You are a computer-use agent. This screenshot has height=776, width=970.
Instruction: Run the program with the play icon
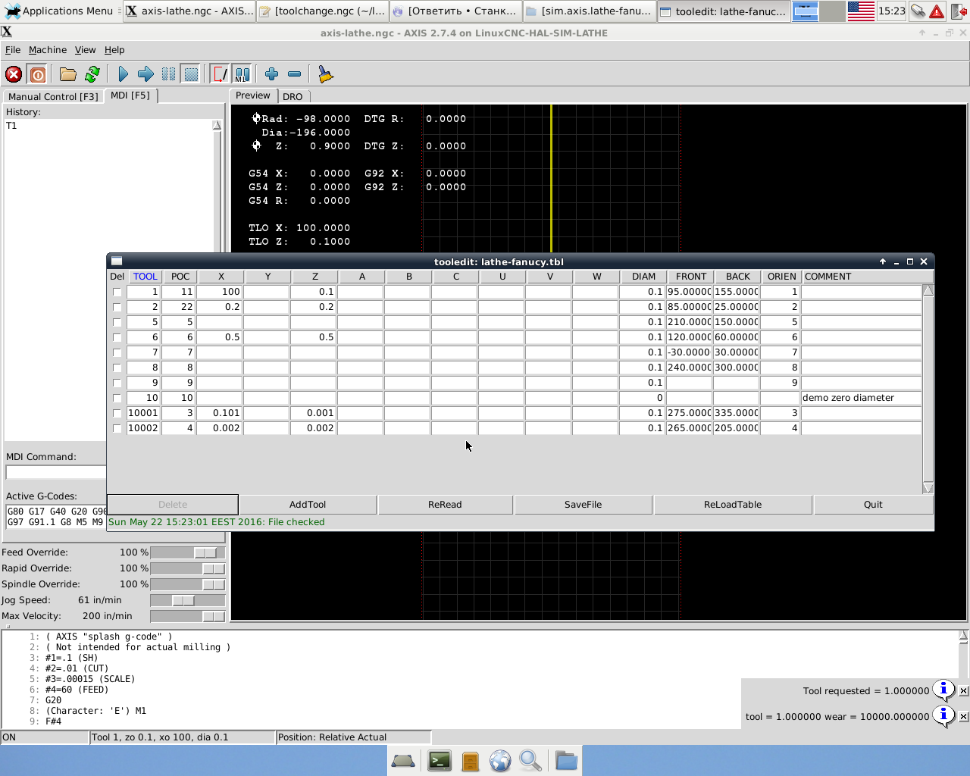[123, 74]
